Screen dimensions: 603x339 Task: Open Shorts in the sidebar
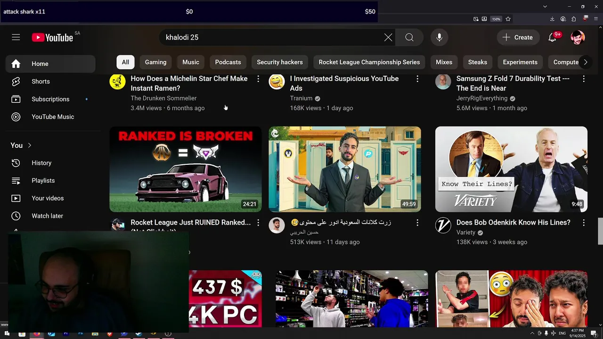click(x=50, y=81)
